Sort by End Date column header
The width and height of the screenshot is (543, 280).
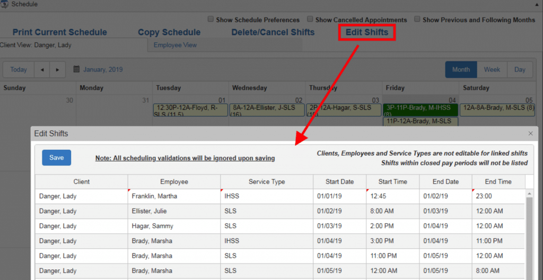445,182
